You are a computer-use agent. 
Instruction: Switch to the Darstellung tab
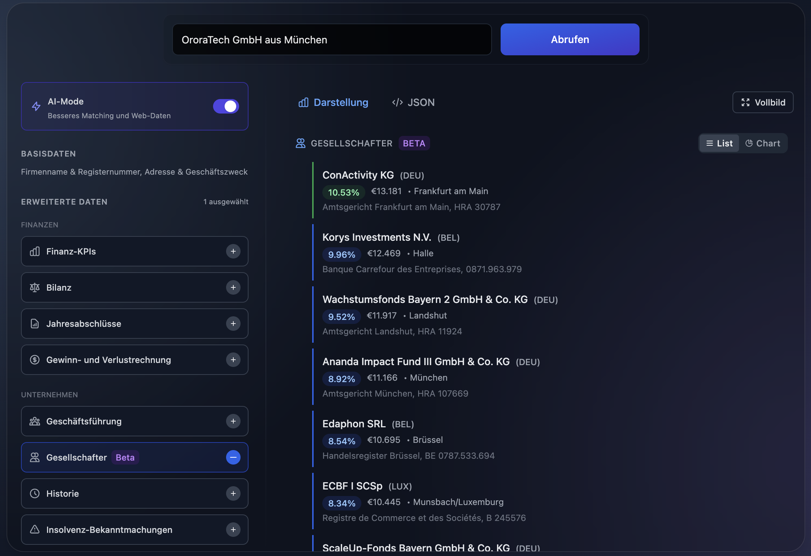(333, 102)
